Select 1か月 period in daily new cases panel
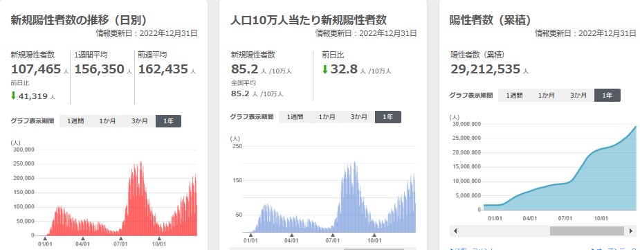The image size is (640, 250). pos(107,121)
